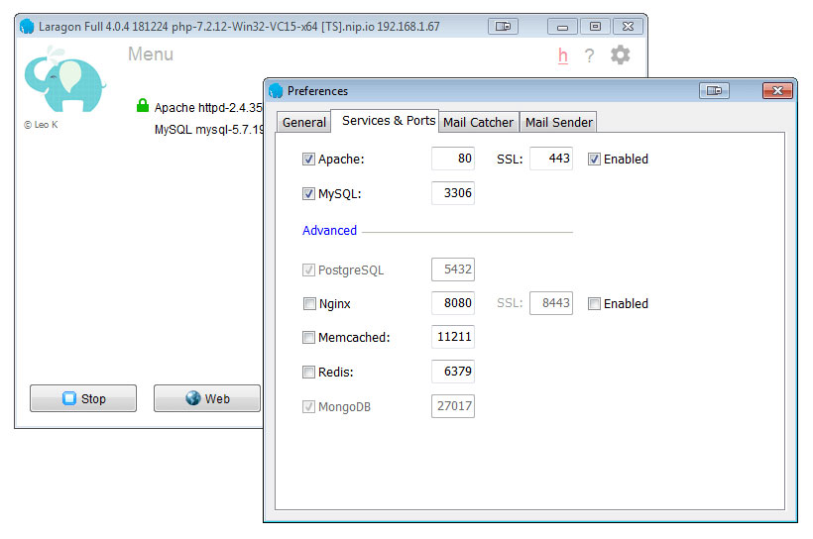This screenshot has width=813, height=539.
Task: Open the red 'h' link icon
Action: [562, 55]
